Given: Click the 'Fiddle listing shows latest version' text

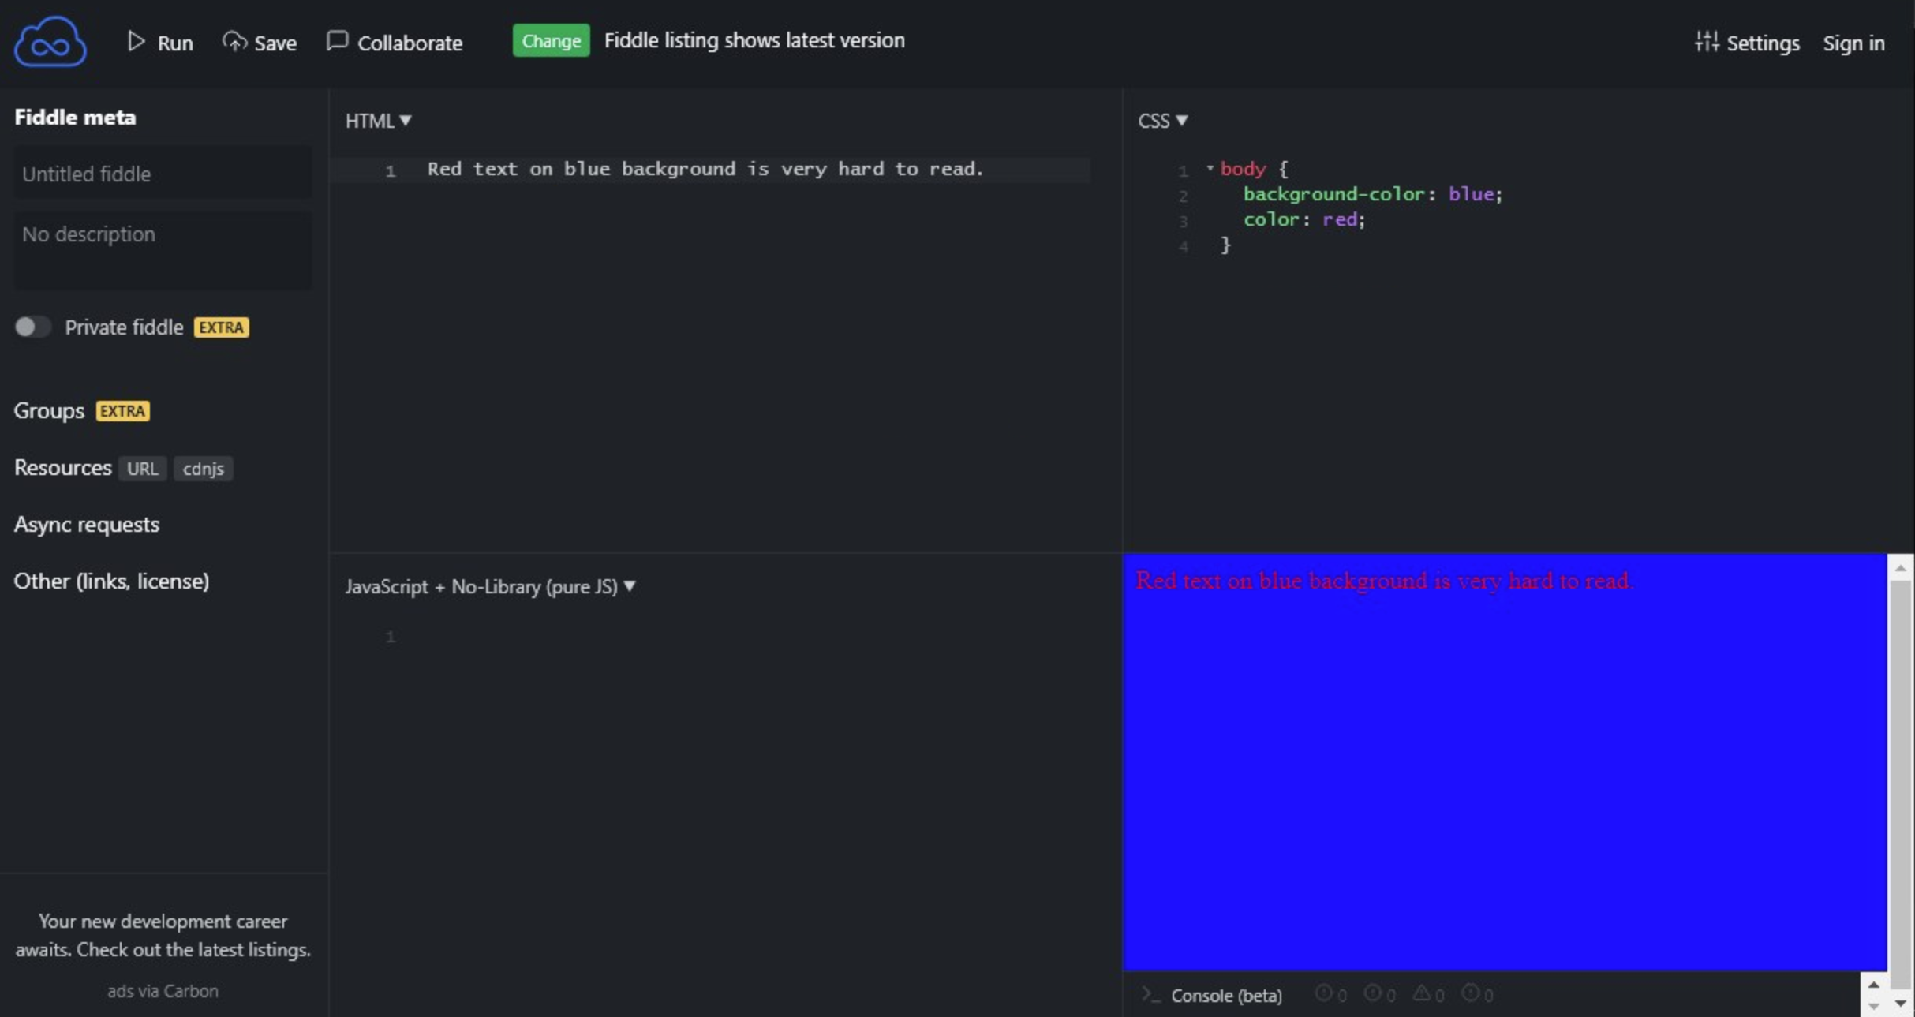Looking at the screenshot, I should point(754,40).
